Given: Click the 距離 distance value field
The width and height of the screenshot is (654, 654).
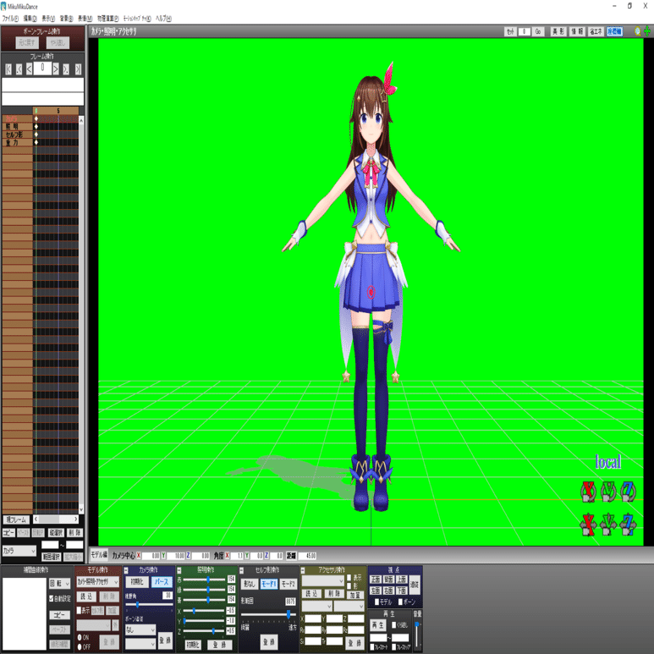Looking at the screenshot, I should coord(307,556).
